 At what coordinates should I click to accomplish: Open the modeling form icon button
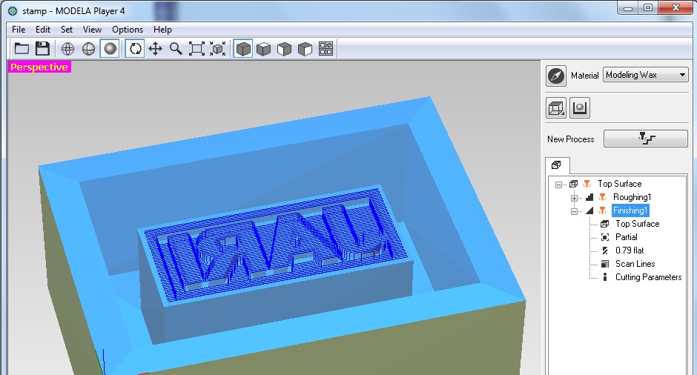pos(580,108)
